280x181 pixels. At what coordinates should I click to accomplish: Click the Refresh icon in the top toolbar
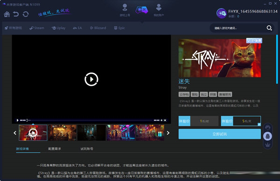click(x=26, y=14)
